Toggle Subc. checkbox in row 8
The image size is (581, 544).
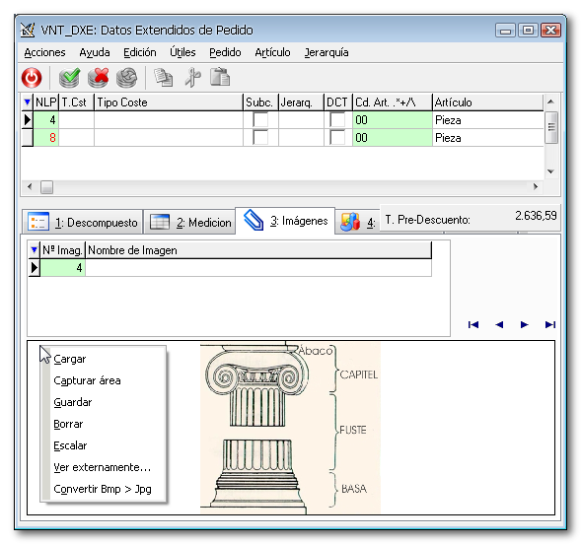pos(260,138)
